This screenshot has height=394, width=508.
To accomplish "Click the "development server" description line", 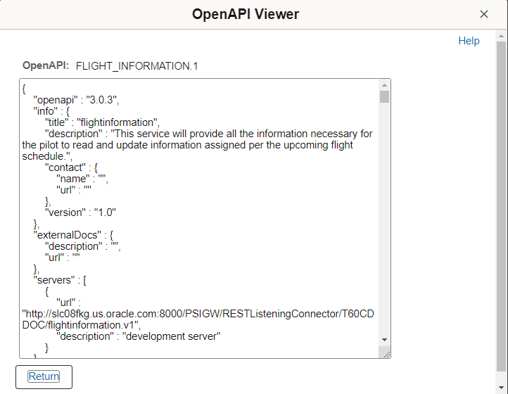I will pos(139,336).
